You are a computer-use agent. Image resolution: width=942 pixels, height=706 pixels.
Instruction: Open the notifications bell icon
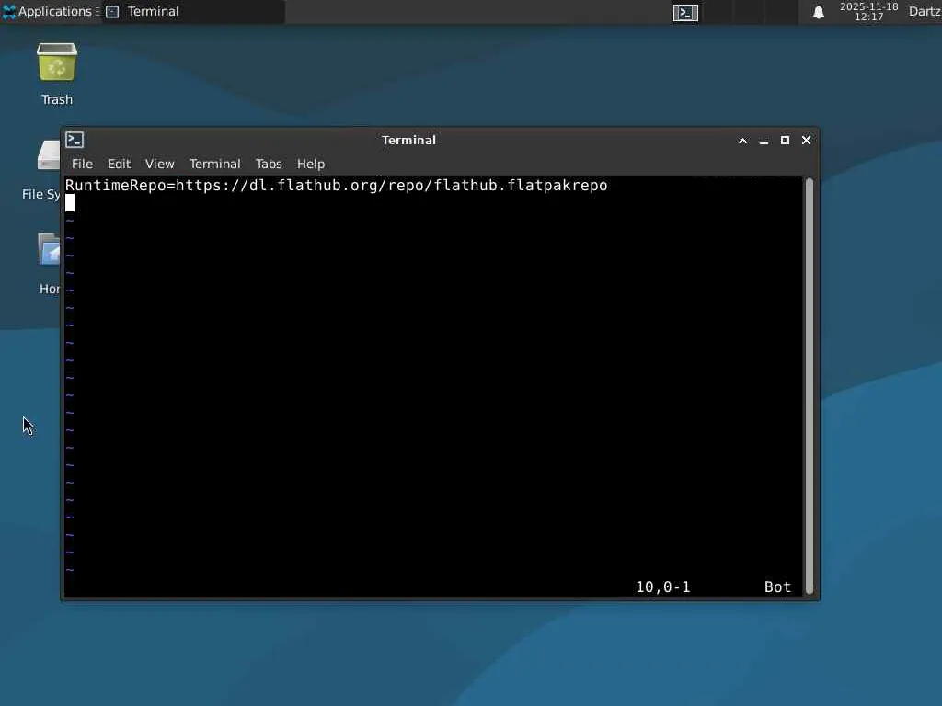pyautogui.click(x=818, y=12)
